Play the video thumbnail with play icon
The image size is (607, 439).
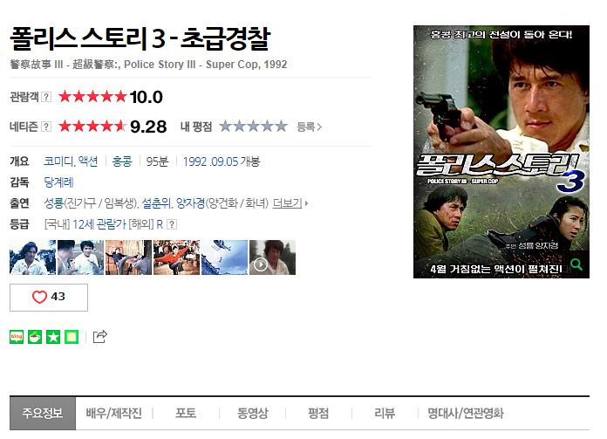(x=272, y=257)
